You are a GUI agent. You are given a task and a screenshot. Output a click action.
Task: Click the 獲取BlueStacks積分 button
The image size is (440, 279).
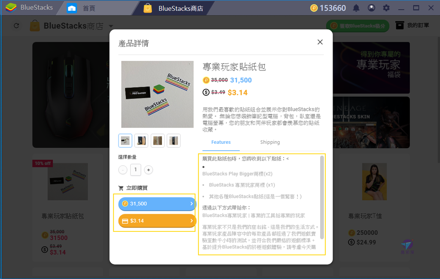coord(357,26)
